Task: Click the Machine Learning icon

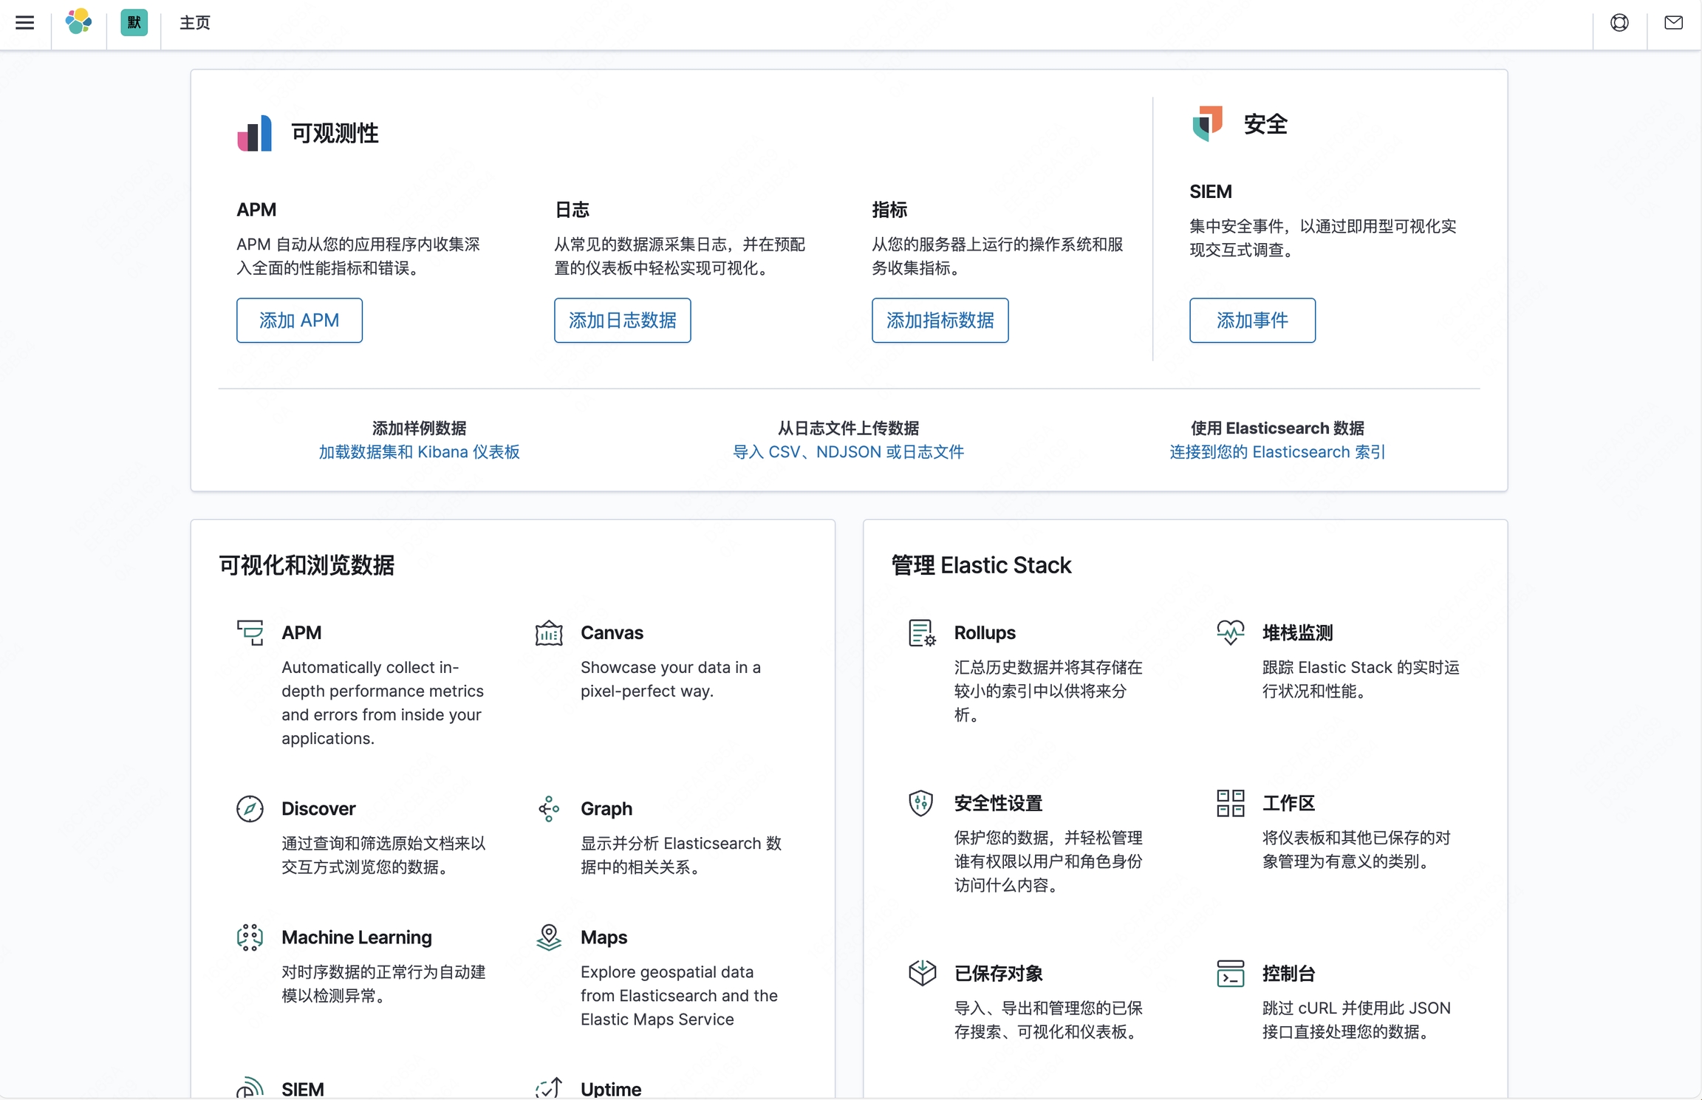Action: tap(250, 937)
